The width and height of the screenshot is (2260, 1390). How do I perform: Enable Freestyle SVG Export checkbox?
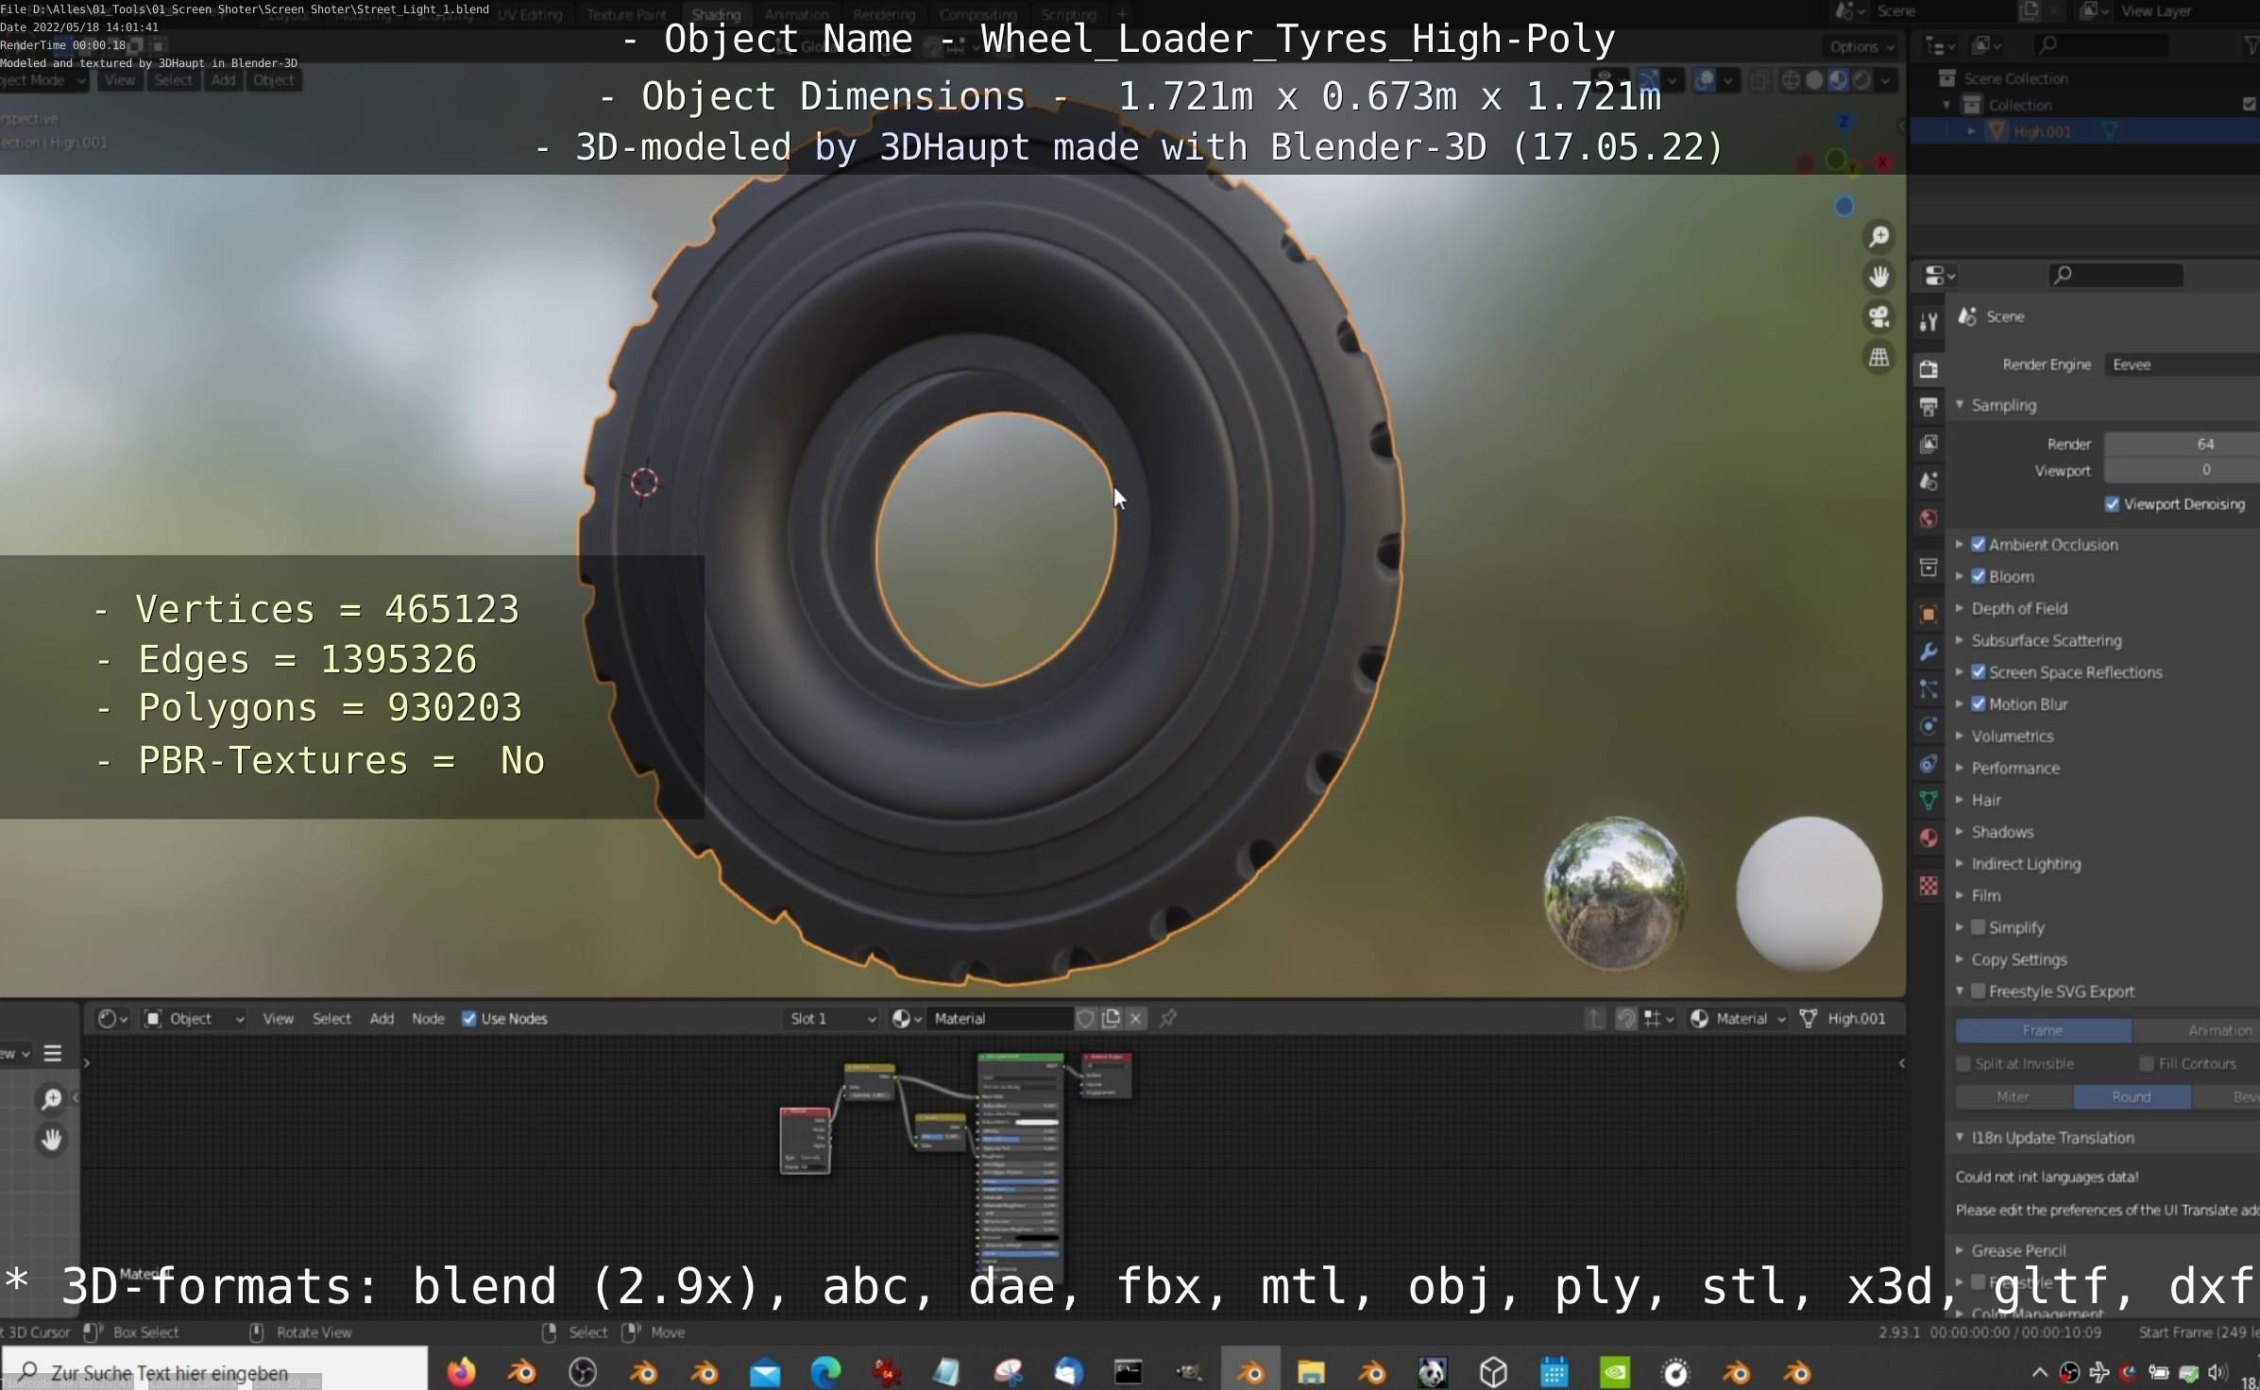(1978, 992)
